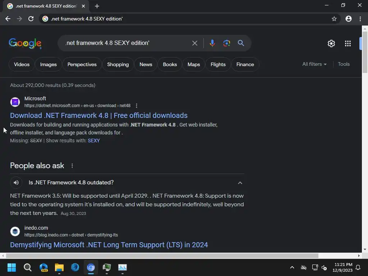Screen dimensions: 368x276
Task: Close the .net framework search tab
Action: click(x=83, y=6)
